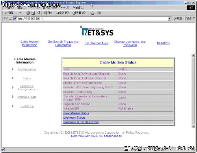This screenshot has height=153, width=197.
Task: Open the address bar dropdown arrow
Action: point(169,19)
